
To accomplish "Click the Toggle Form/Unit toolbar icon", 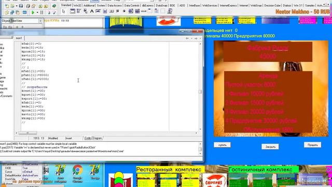I will [x=18, y=12].
